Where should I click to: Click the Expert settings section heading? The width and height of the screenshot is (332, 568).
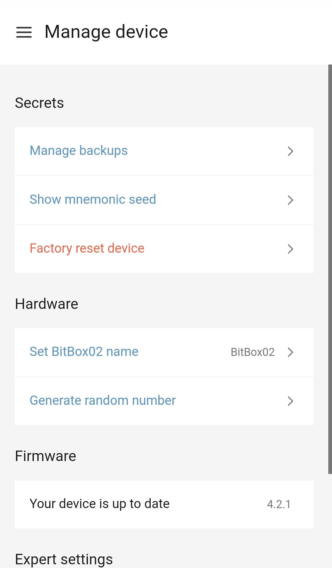[x=64, y=560]
